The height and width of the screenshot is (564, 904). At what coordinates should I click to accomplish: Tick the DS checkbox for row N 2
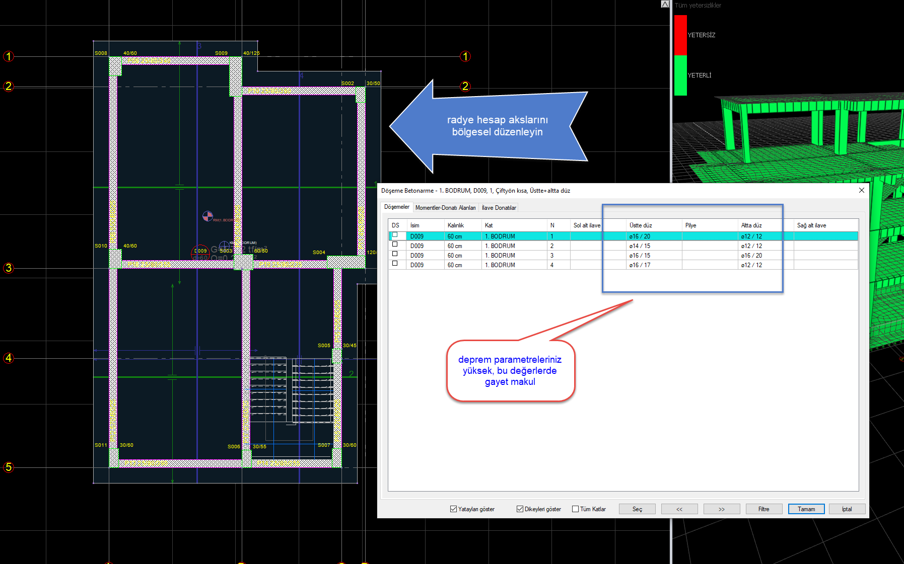click(395, 245)
